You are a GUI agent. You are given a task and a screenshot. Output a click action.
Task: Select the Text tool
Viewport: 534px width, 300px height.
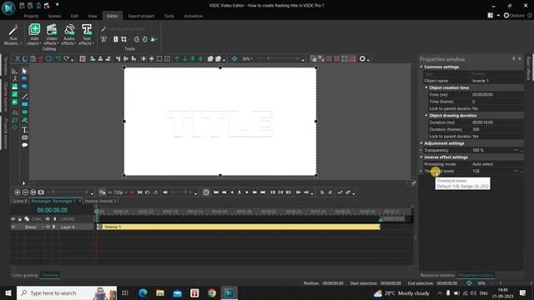point(24,130)
